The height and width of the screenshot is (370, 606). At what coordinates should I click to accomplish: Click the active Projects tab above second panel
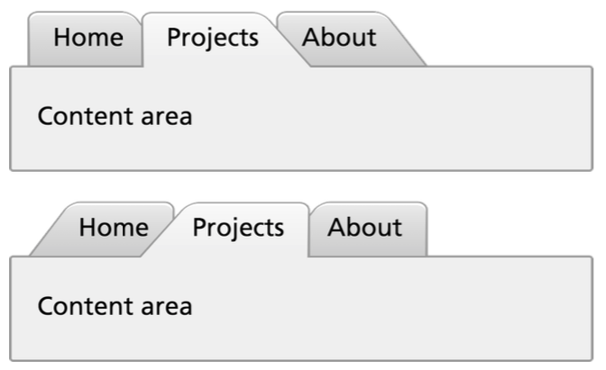point(238,228)
